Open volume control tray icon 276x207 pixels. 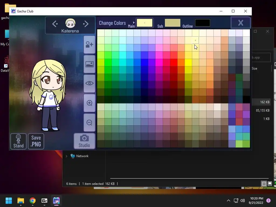pyautogui.click(x=243, y=201)
